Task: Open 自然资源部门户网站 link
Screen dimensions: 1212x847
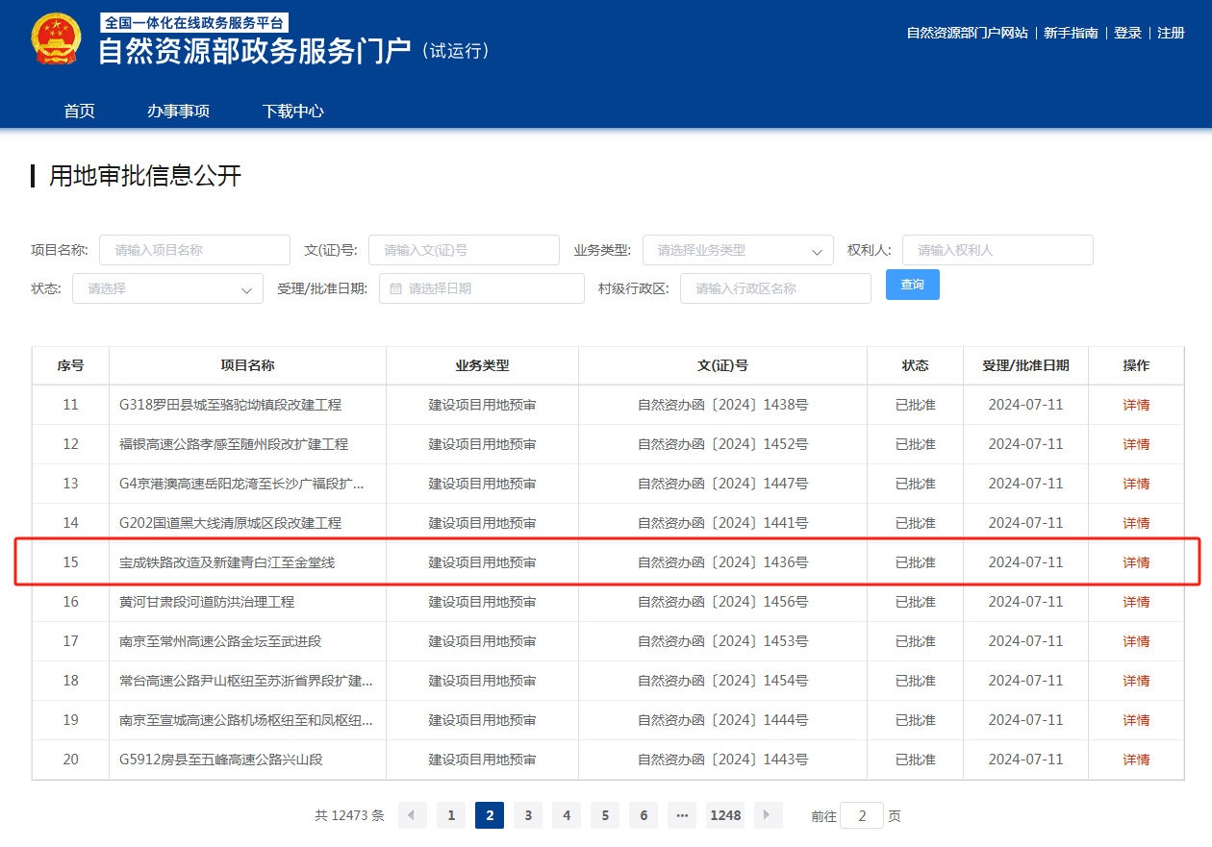Action: coord(967,33)
